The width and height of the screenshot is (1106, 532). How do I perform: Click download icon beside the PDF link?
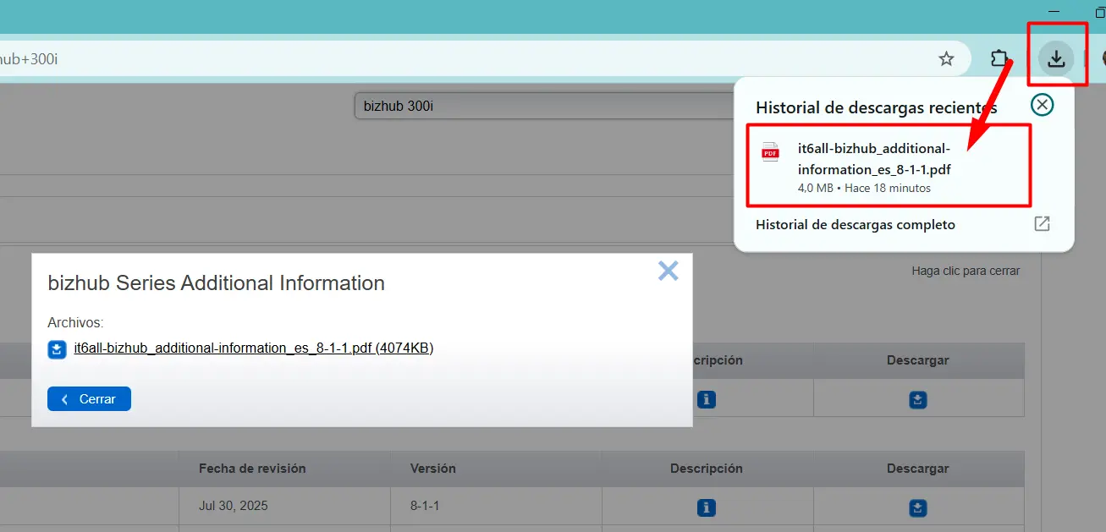57,349
